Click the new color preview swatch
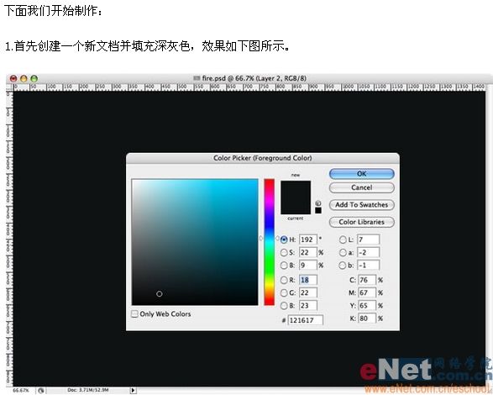The image size is (493, 395). [x=296, y=189]
